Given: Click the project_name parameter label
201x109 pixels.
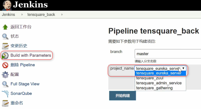Looking at the screenshot, I should click(x=122, y=69).
